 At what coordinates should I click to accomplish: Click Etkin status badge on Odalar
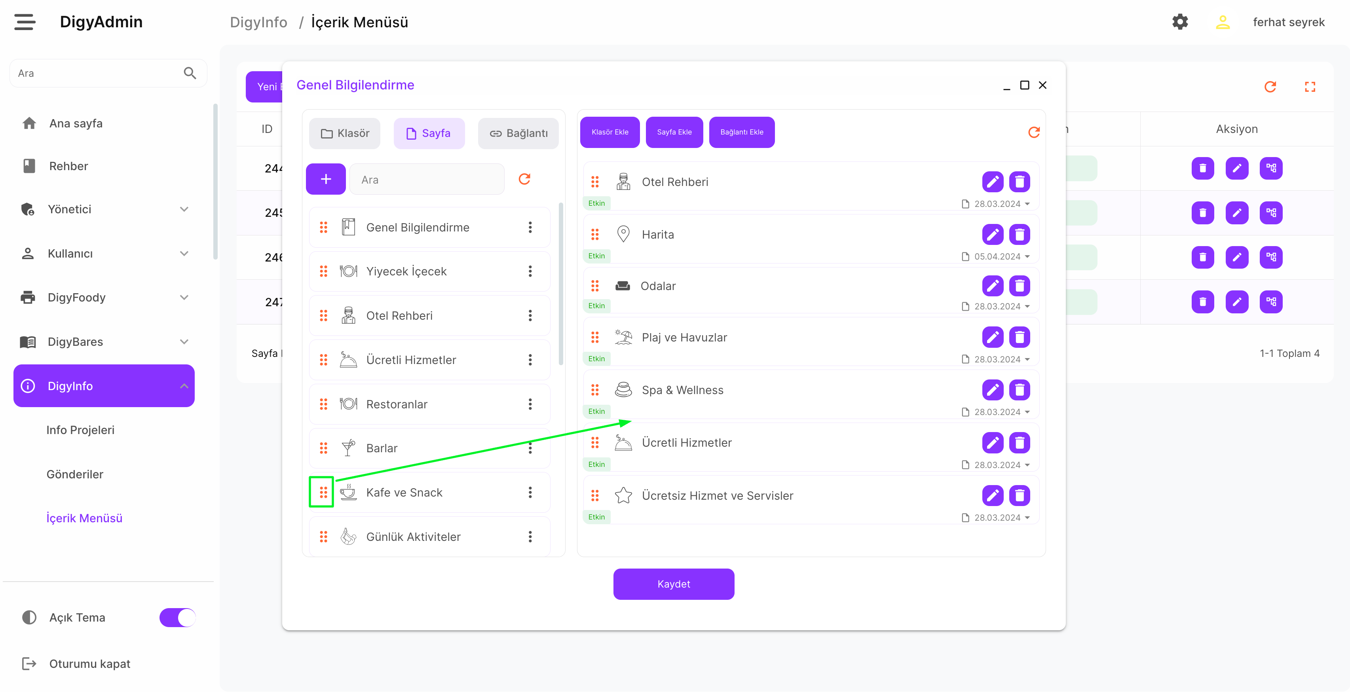click(x=596, y=306)
